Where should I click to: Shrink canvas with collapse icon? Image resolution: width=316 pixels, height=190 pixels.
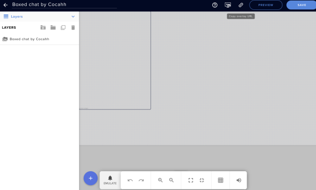[x=202, y=180]
